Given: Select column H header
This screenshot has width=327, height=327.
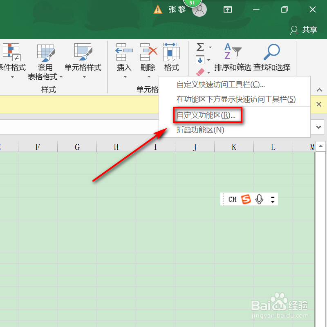Looking at the screenshot, I should point(116,147).
